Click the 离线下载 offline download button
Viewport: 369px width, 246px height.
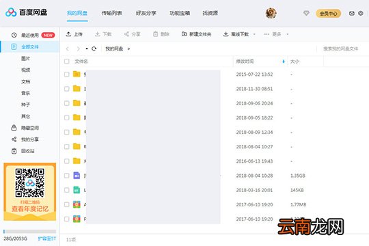[x=236, y=34]
